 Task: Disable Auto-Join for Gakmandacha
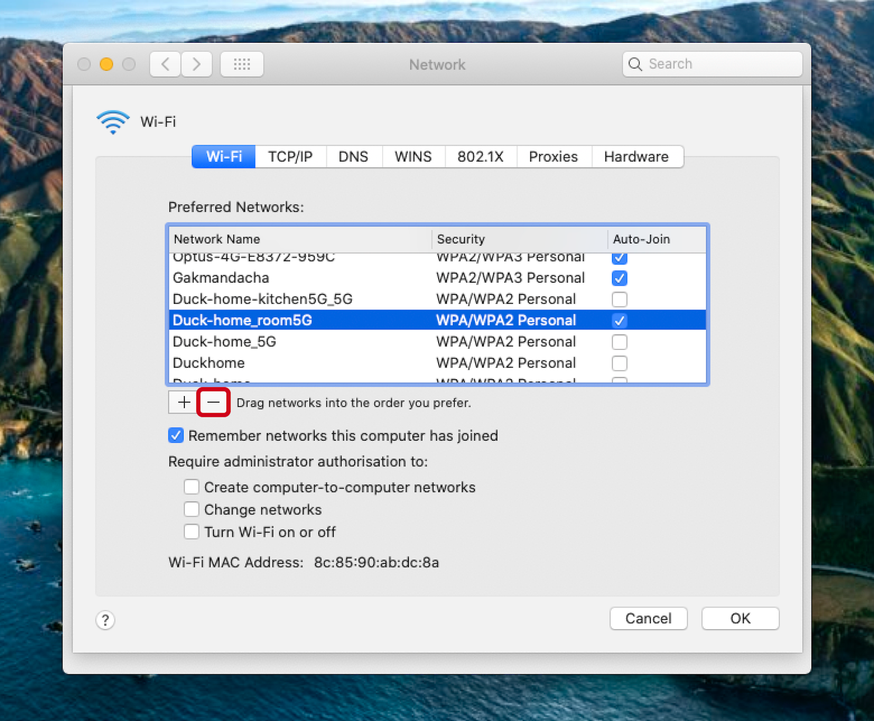coord(619,278)
